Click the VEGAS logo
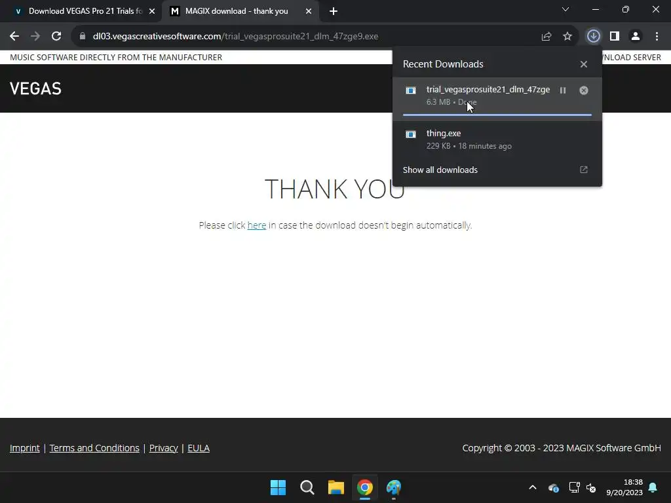This screenshot has width=671, height=503. (x=35, y=88)
